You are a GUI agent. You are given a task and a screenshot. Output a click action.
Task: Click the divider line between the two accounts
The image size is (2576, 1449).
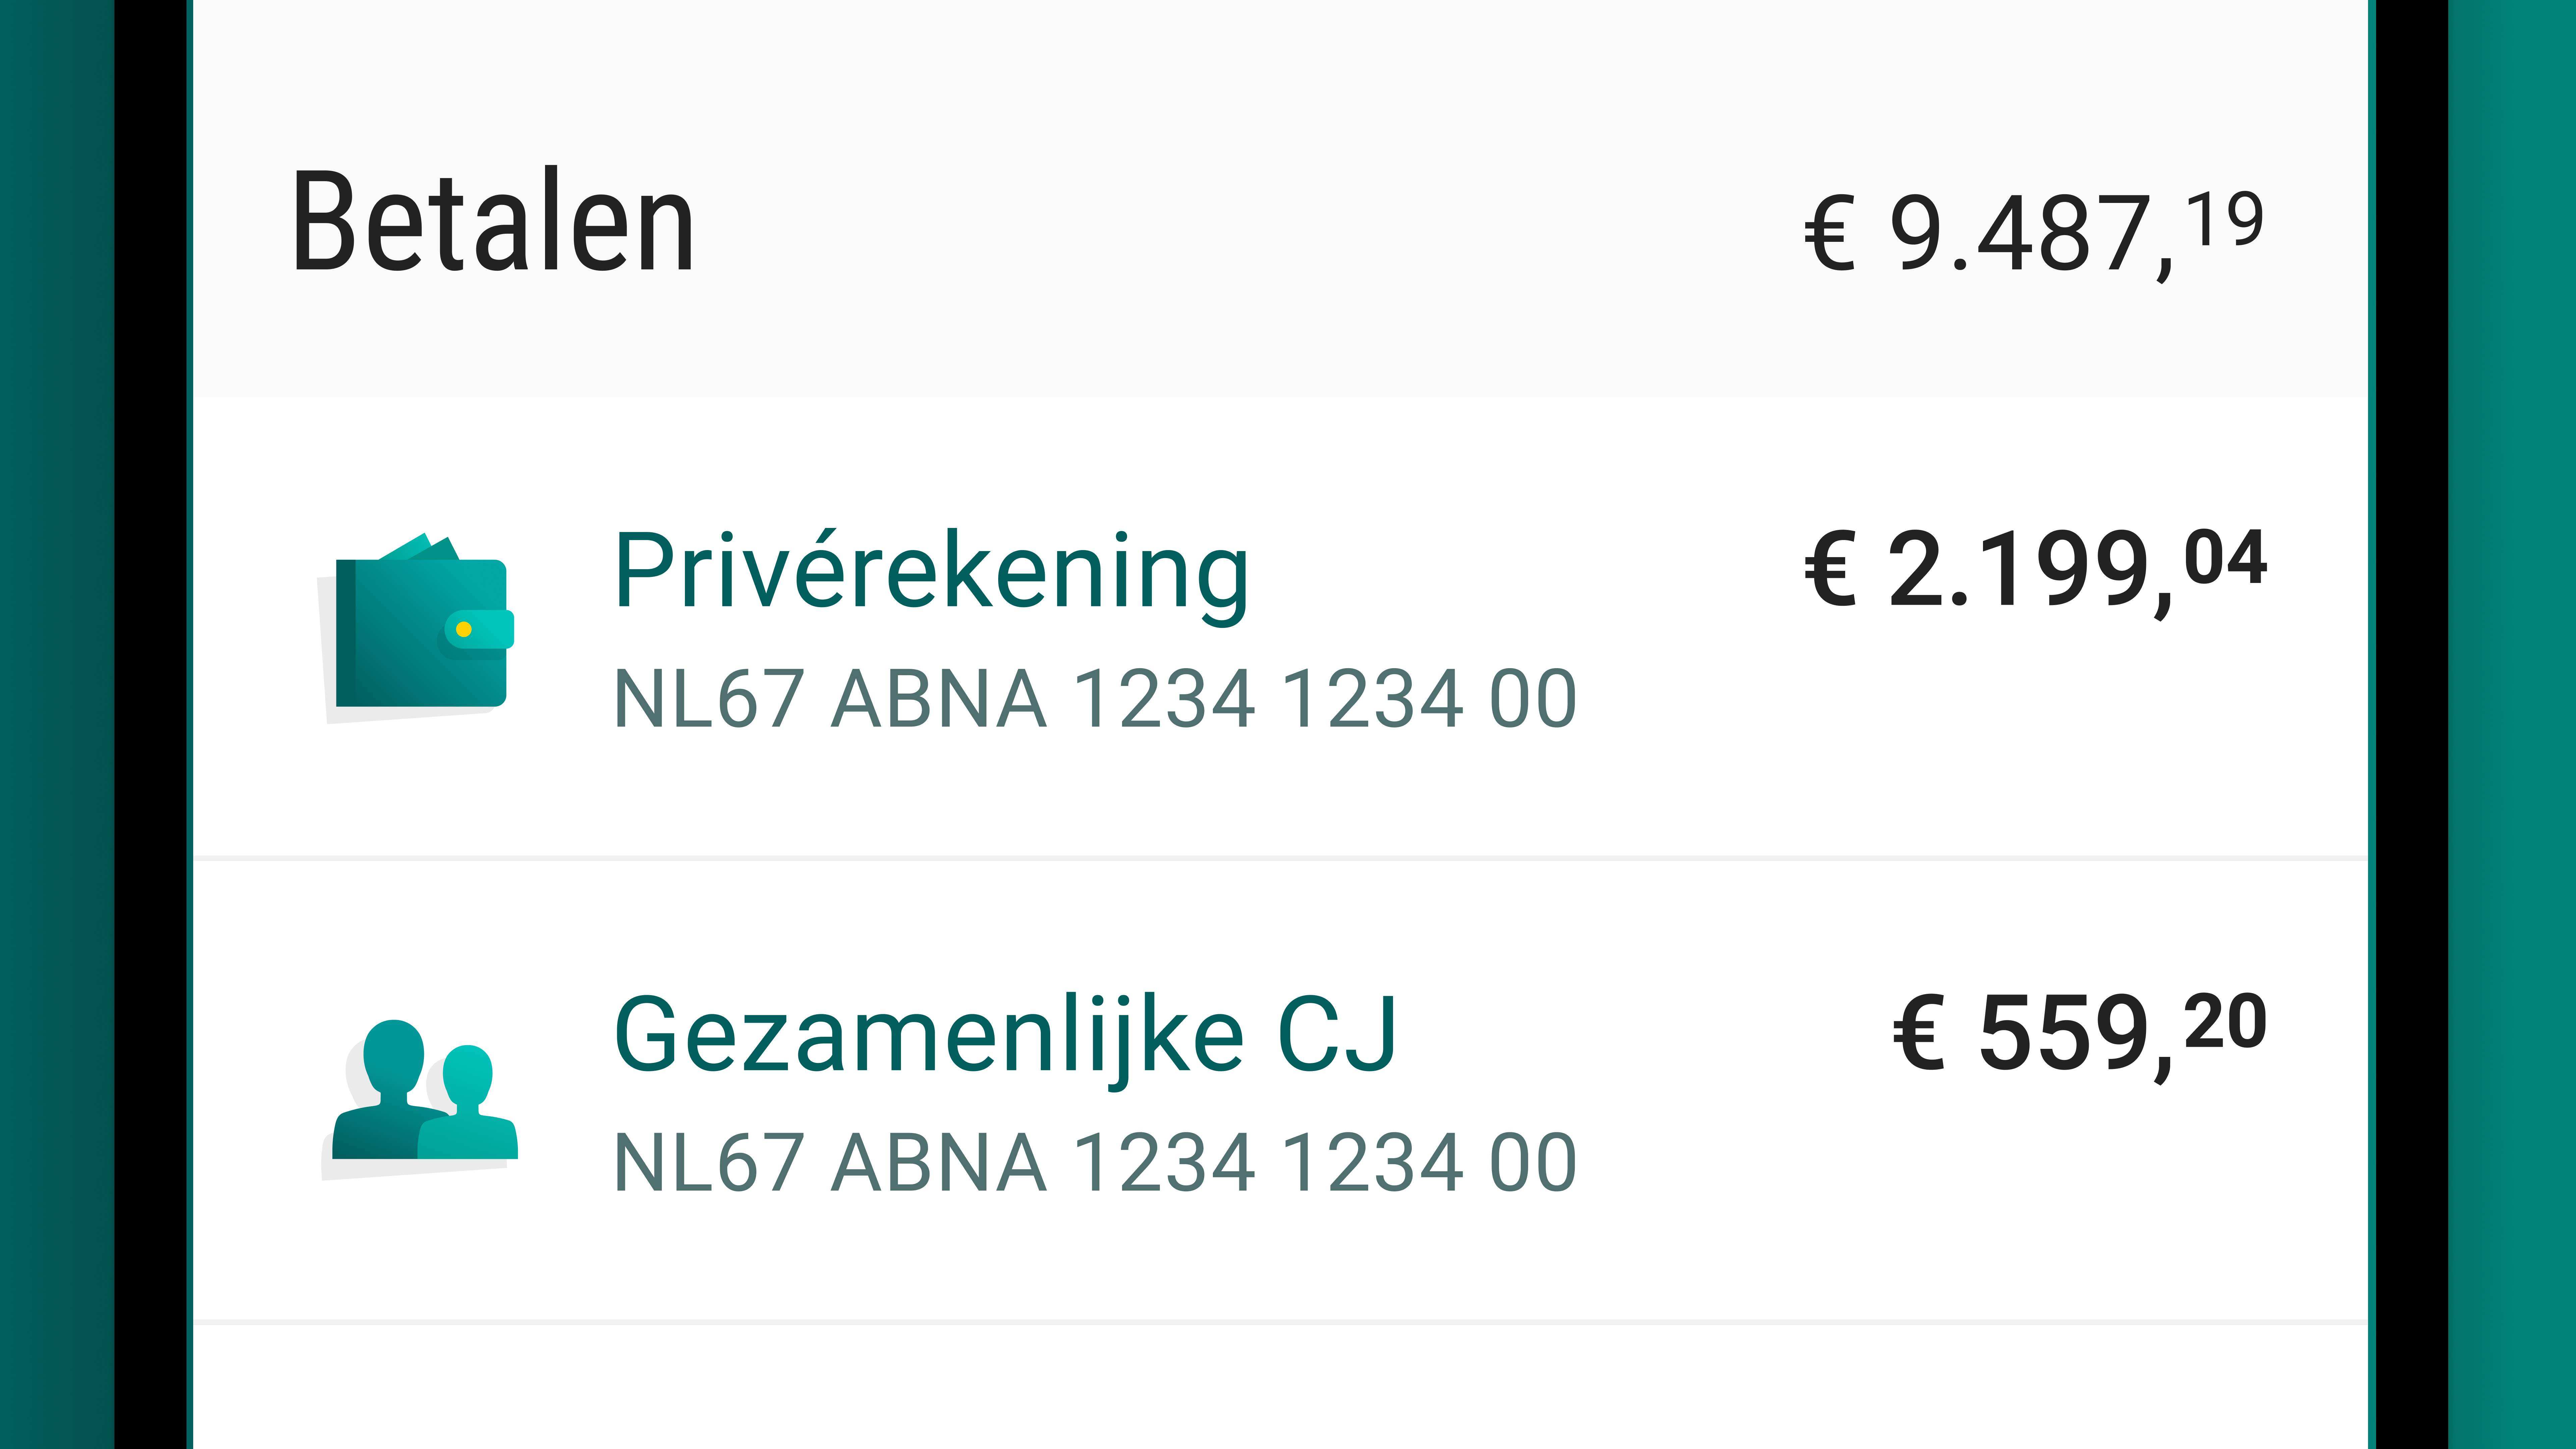point(1280,858)
